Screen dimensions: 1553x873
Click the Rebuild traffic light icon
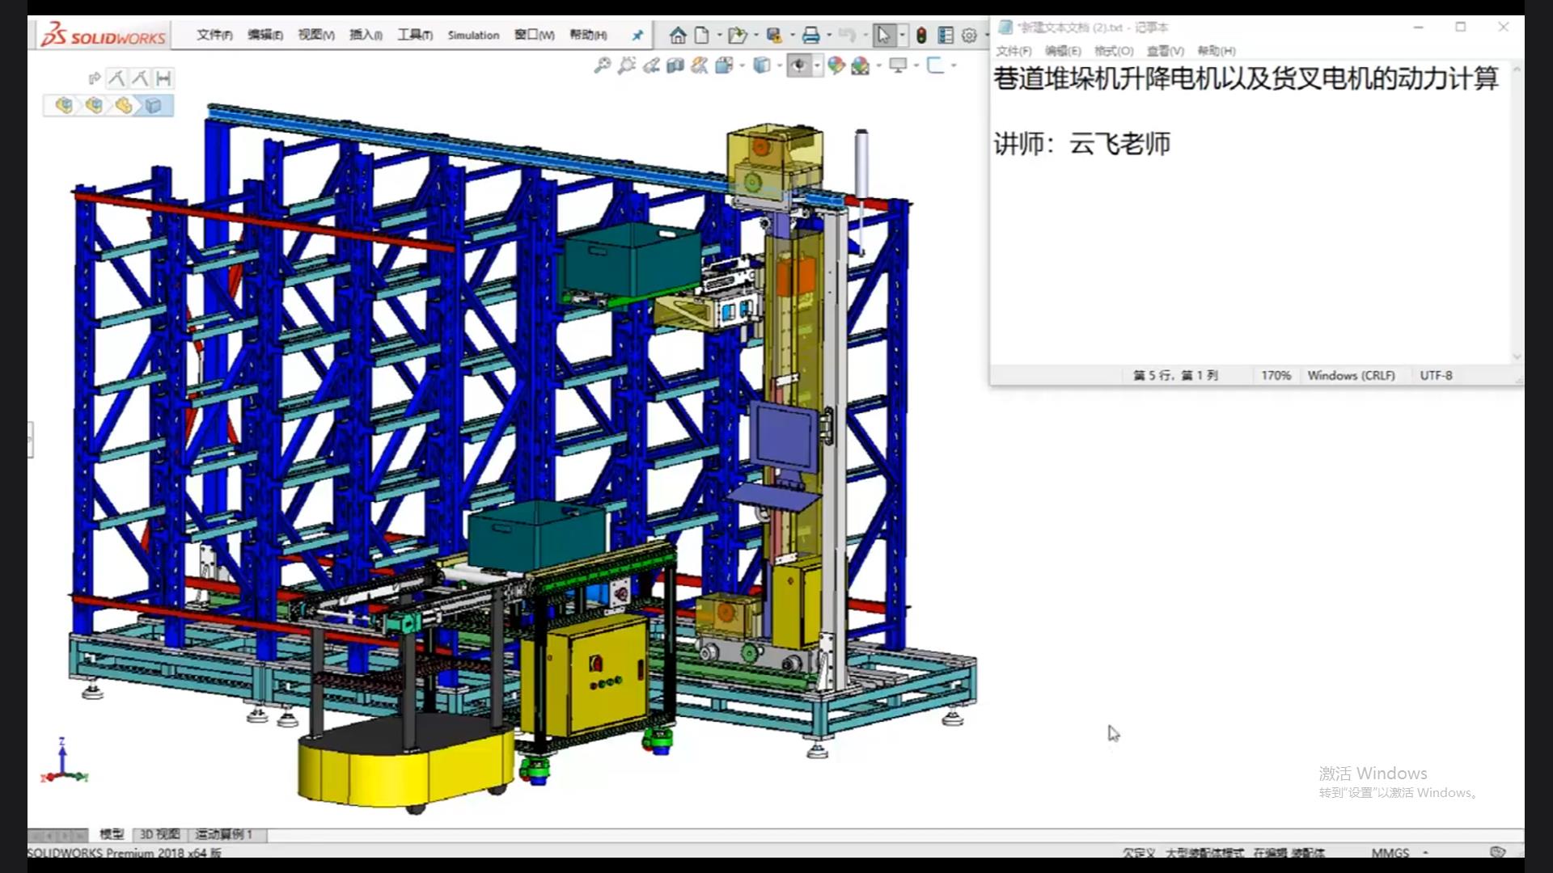pyautogui.click(x=921, y=36)
